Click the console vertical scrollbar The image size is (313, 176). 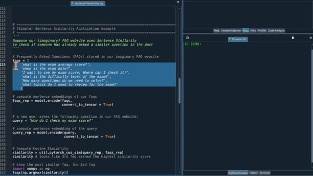point(312,106)
